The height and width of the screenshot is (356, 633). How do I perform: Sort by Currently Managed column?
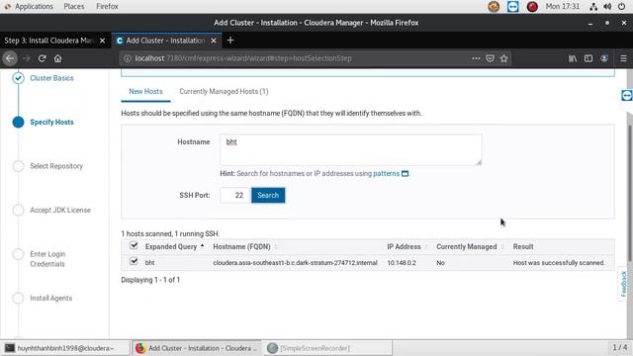(470, 246)
